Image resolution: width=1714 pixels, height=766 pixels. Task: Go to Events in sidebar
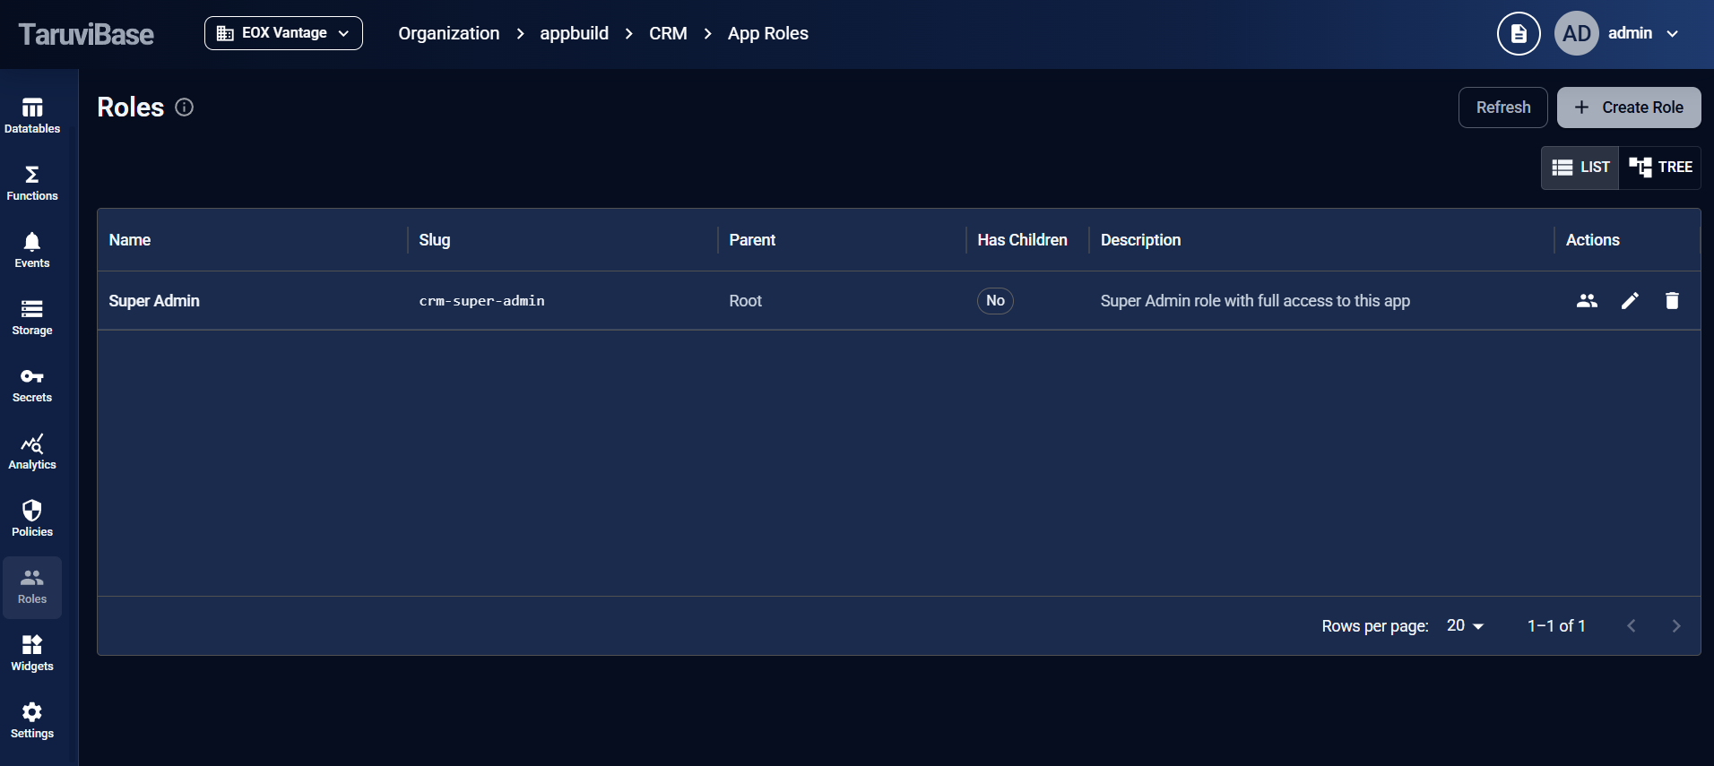pyautogui.click(x=32, y=251)
